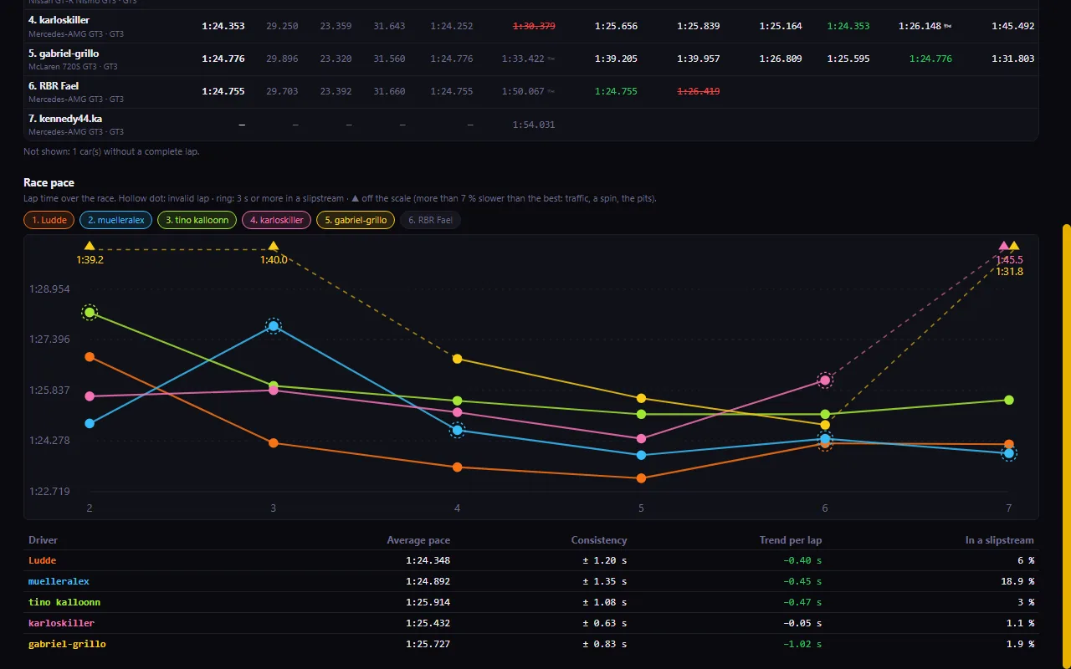This screenshot has height=669, width=1071.
Task: Click the Race pace section heading
Action: coord(49,182)
